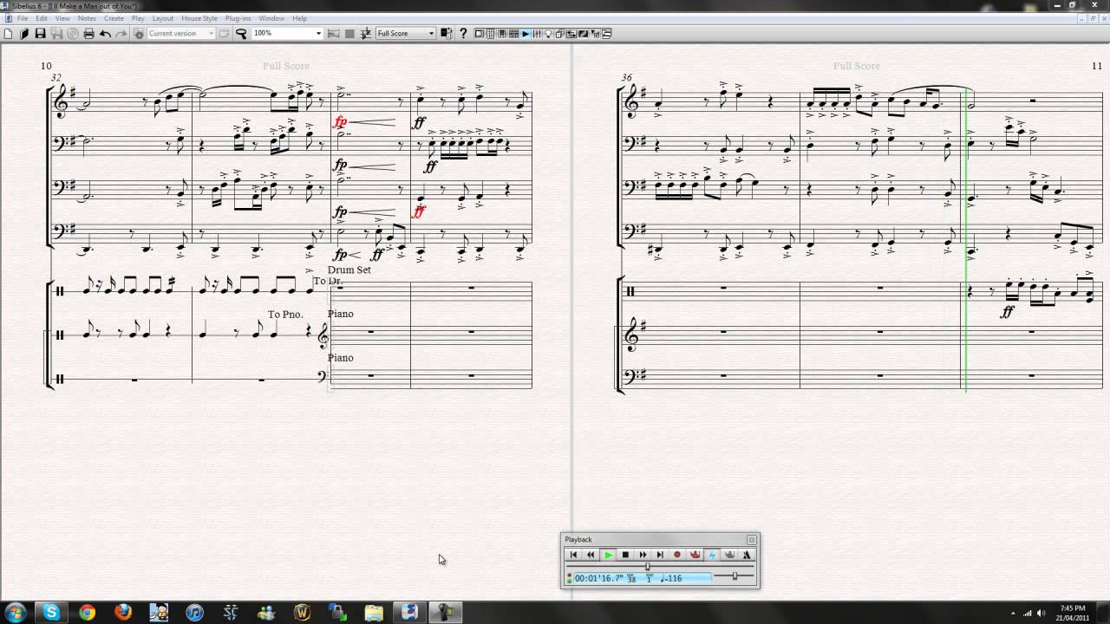Screen dimensions: 1110x624
Task: Toggle Live Tempo gray conductor button
Action: tap(729, 555)
